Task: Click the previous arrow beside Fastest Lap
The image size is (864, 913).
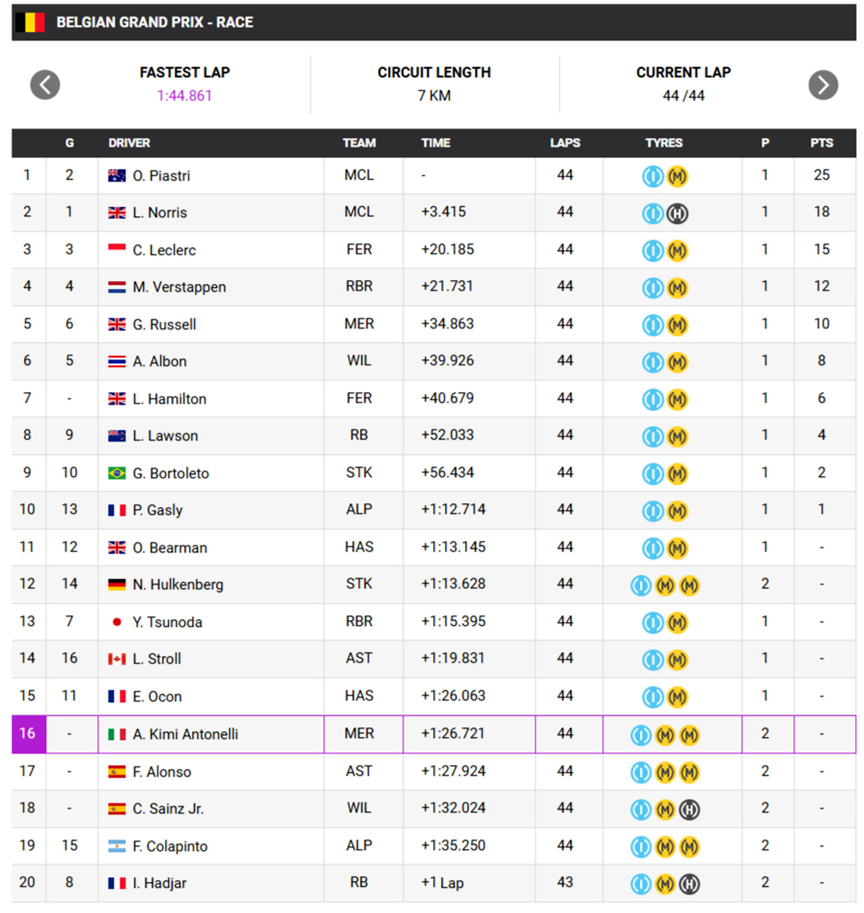Action: click(45, 85)
